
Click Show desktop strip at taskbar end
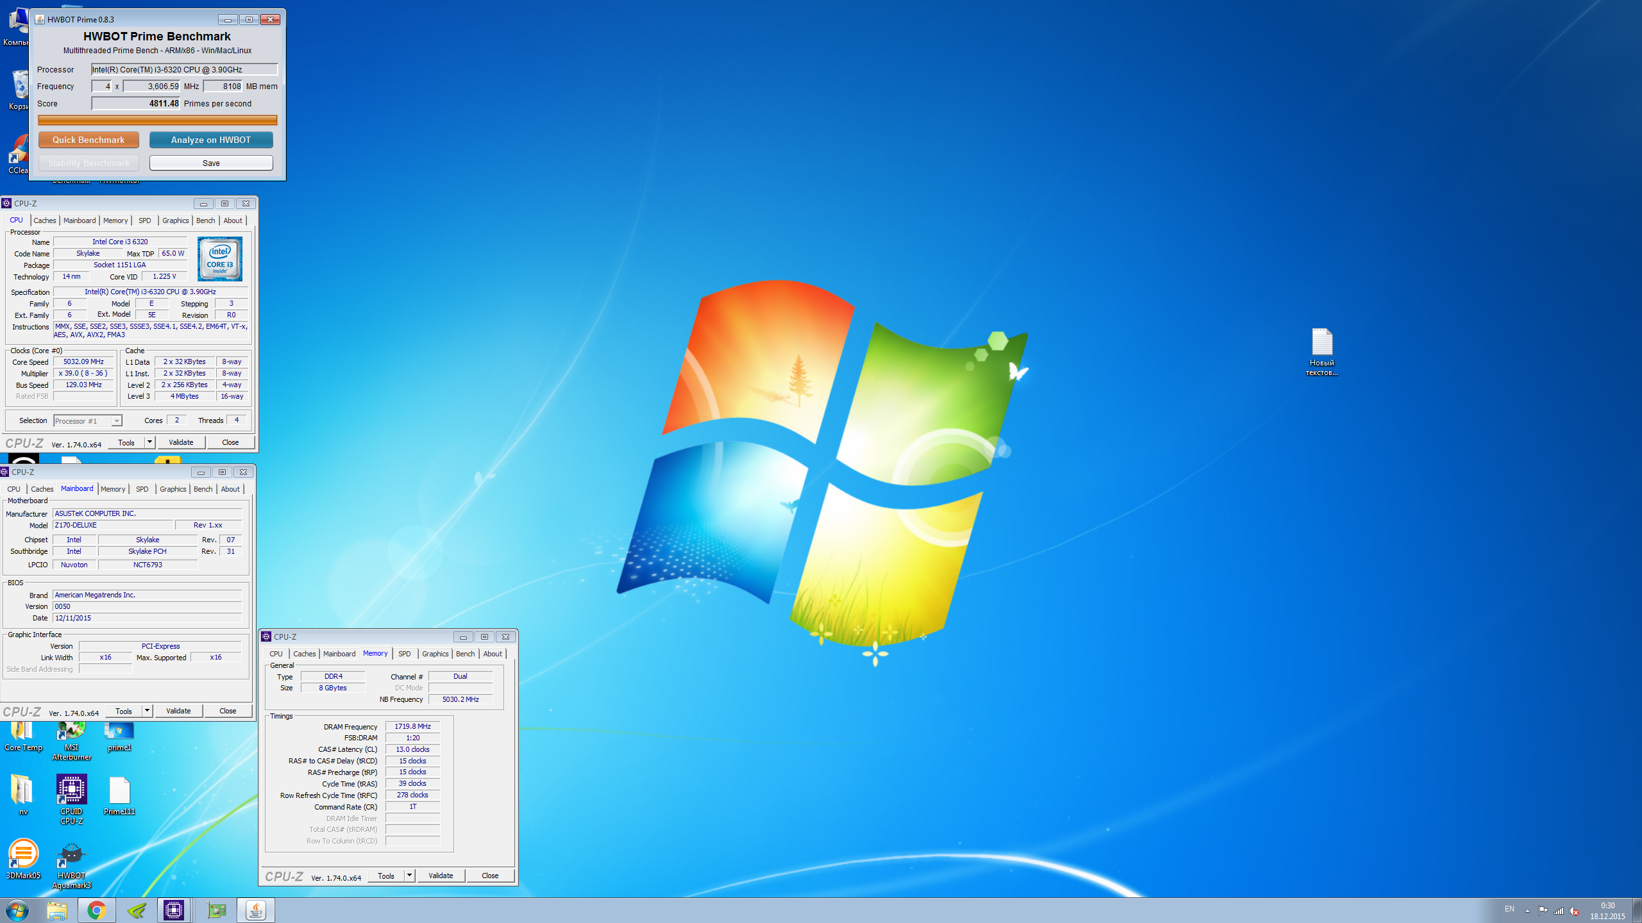click(1638, 910)
